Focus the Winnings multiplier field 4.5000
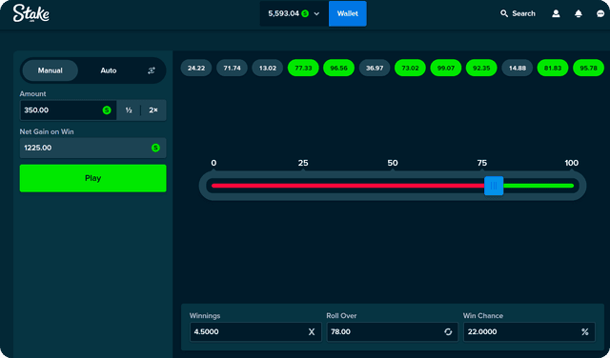This screenshot has width=610, height=358. click(x=255, y=332)
